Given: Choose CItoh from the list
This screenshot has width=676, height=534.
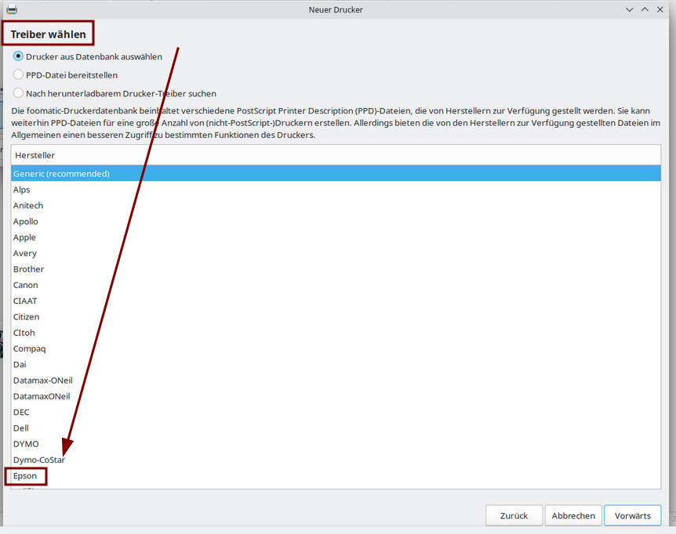Looking at the screenshot, I should pyautogui.click(x=336, y=333).
